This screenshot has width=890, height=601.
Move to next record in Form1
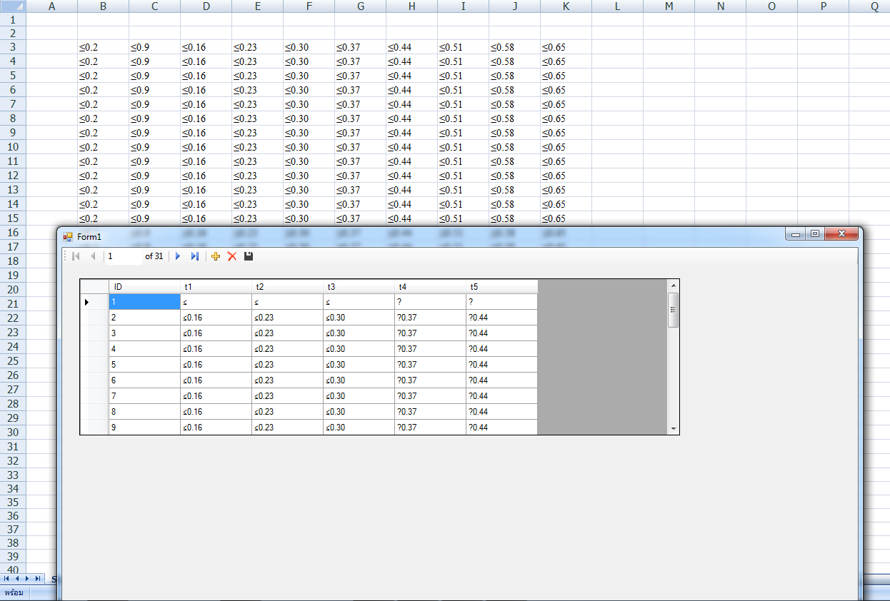(x=178, y=256)
